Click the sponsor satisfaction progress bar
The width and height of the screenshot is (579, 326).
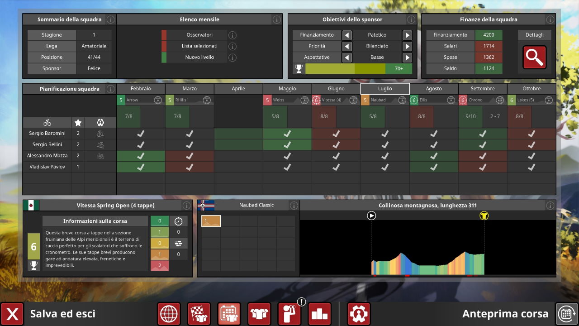tap(358, 69)
